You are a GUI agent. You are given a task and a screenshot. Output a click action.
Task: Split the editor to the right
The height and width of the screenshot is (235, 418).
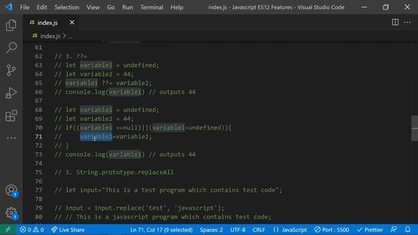395,22
